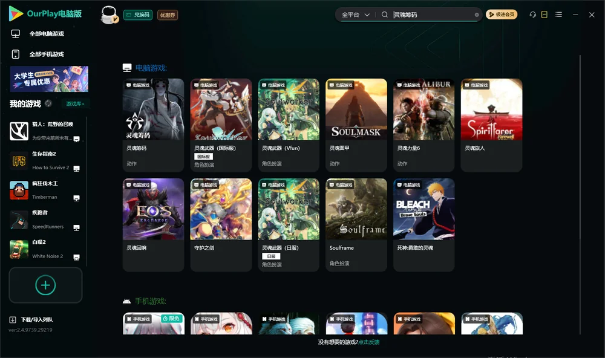Select 疯狂伐木工 Timberman in my games

(45, 190)
